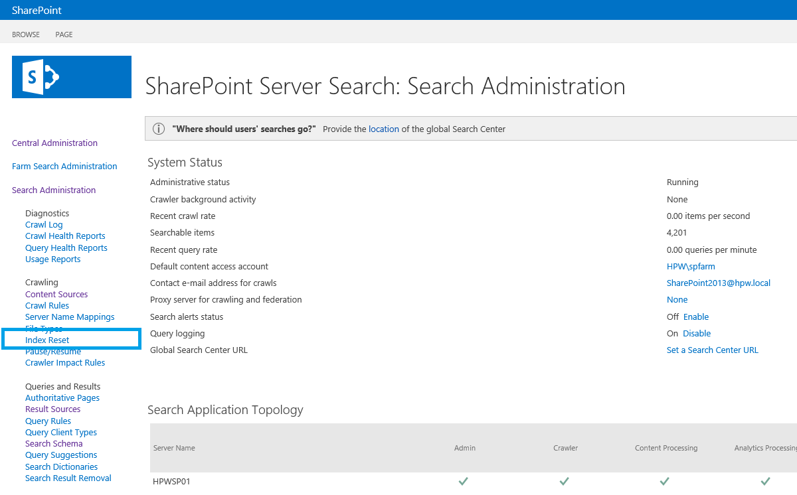797x495 pixels.
Task: Disable query logging
Action: coord(697,333)
